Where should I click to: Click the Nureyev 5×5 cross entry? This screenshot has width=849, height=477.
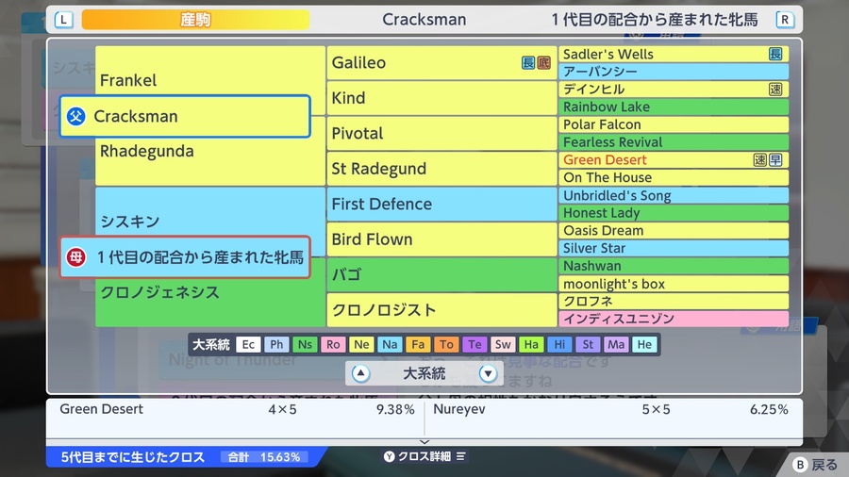610,409
